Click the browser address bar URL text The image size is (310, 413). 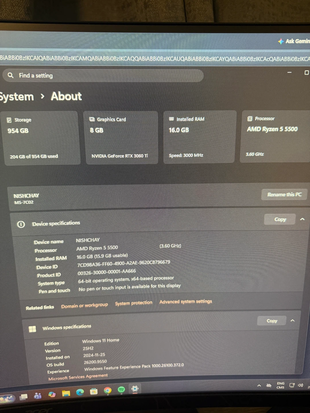(x=155, y=59)
